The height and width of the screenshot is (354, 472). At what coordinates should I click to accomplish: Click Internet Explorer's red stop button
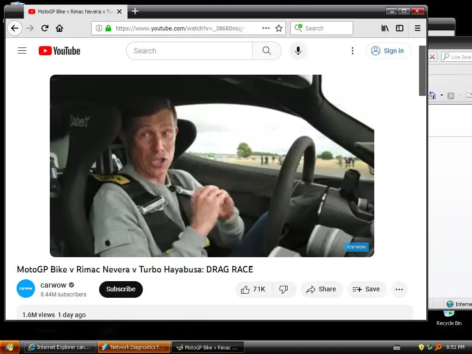tap(432, 57)
